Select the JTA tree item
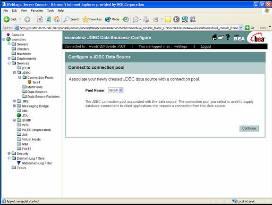 click(25, 115)
